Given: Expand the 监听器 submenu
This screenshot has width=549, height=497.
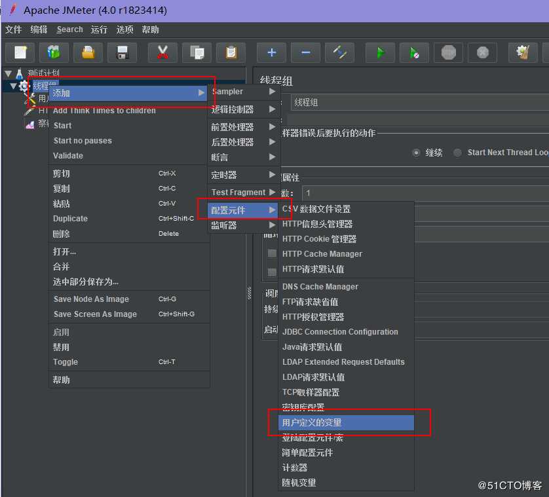Looking at the screenshot, I should click(x=244, y=225).
